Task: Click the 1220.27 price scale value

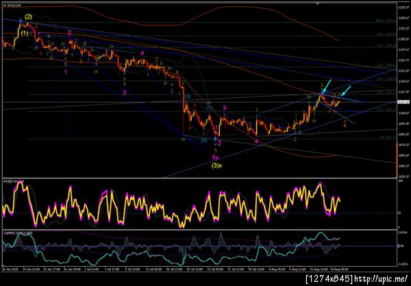Action: (403, 8)
